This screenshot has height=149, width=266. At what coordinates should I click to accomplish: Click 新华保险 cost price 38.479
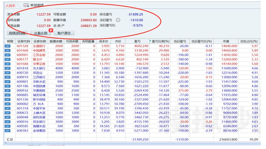coord(104,100)
